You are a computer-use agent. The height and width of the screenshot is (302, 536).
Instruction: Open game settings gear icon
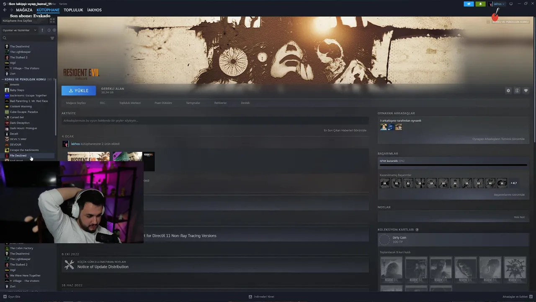(x=508, y=91)
